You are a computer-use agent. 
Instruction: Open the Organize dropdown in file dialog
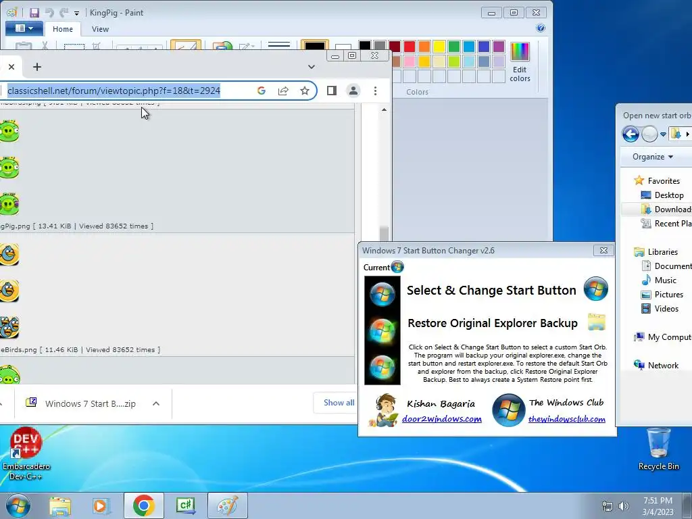653,157
